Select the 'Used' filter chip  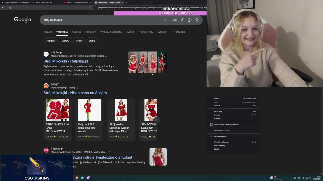click(92, 41)
